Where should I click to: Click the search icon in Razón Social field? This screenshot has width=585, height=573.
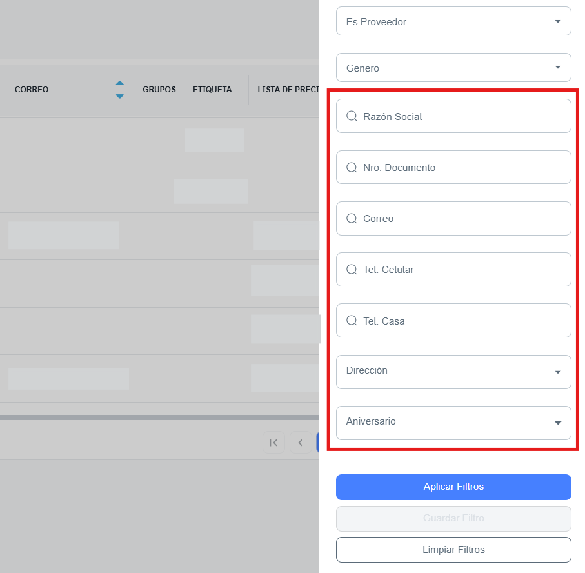tap(352, 116)
